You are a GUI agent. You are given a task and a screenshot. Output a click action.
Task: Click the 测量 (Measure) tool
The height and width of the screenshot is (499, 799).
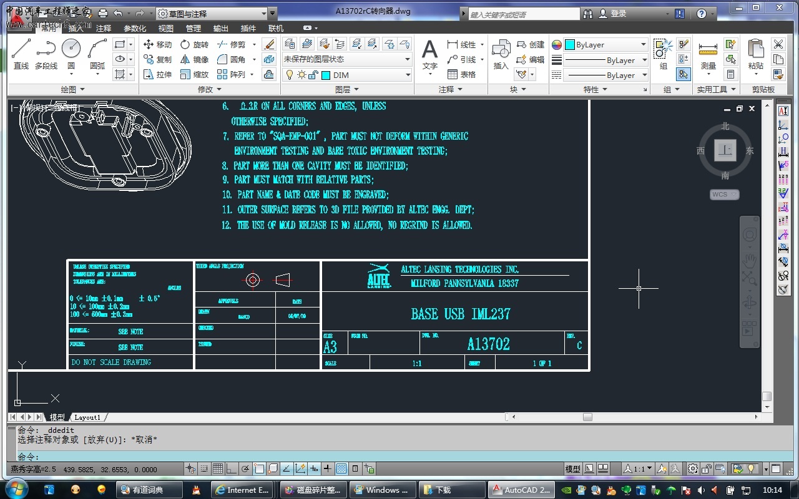[708, 54]
